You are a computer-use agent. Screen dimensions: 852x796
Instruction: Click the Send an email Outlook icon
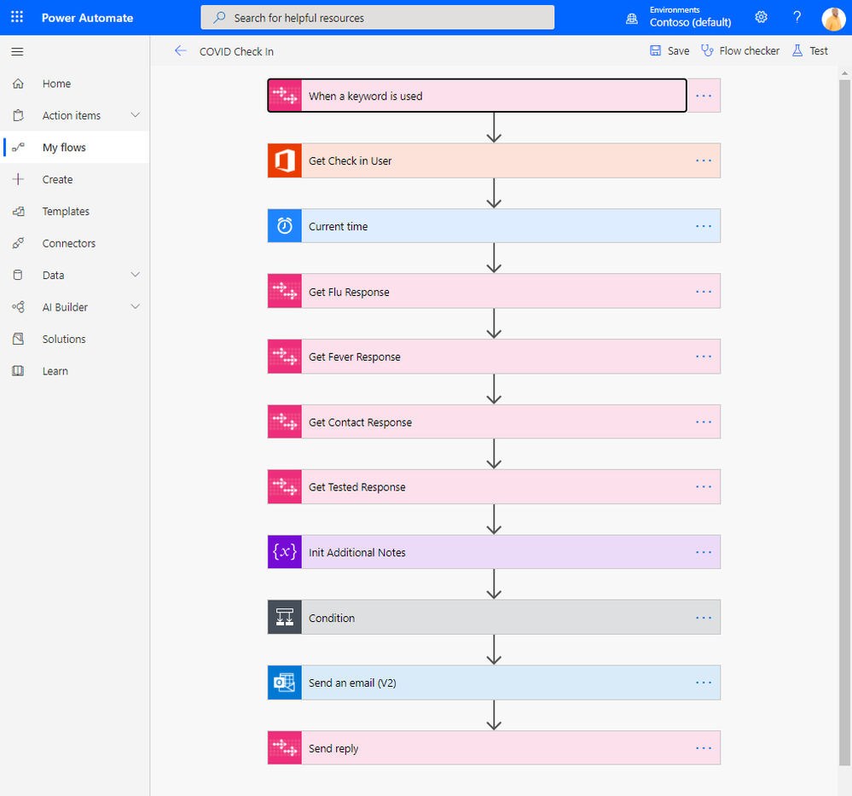point(285,683)
